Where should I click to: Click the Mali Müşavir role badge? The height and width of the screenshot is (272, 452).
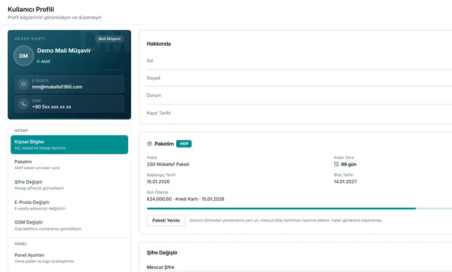[x=109, y=39]
